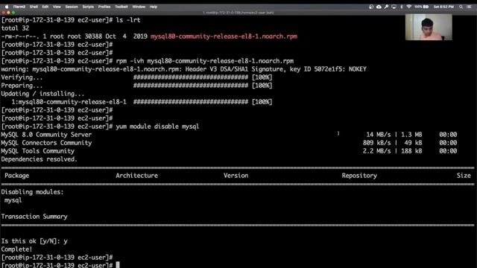
Task: Open the Edit menu
Action: click(x=45, y=7)
